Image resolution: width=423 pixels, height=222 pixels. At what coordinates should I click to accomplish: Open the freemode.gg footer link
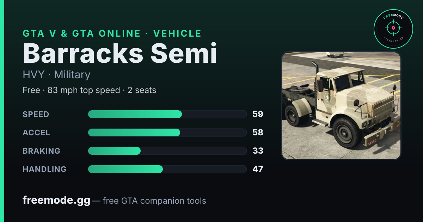pos(56,201)
